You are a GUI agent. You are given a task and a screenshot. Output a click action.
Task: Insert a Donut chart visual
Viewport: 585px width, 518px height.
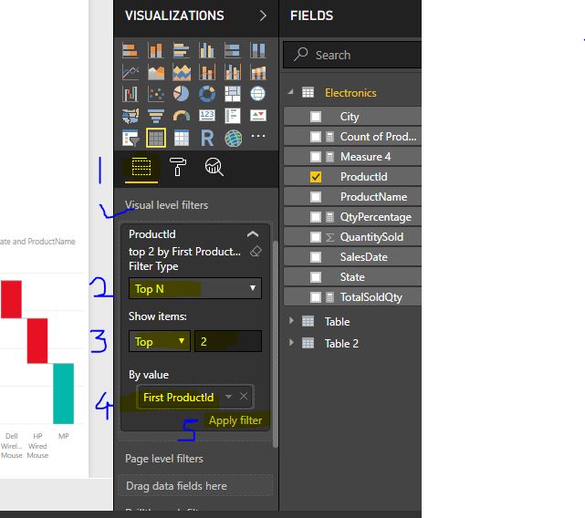coord(206,94)
